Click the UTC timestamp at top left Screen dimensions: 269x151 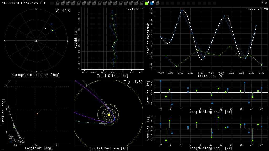tap(24, 3)
